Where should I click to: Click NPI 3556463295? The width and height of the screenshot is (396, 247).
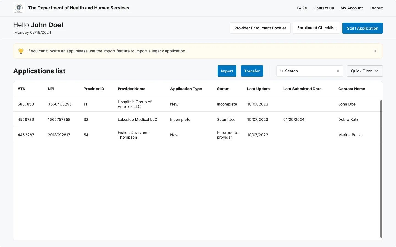click(60, 104)
